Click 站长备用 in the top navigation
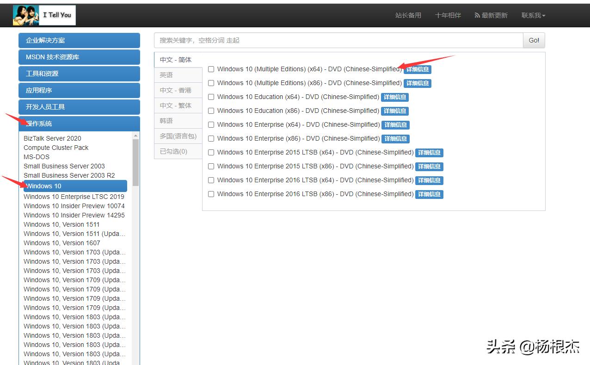The image size is (590, 365). pos(408,15)
